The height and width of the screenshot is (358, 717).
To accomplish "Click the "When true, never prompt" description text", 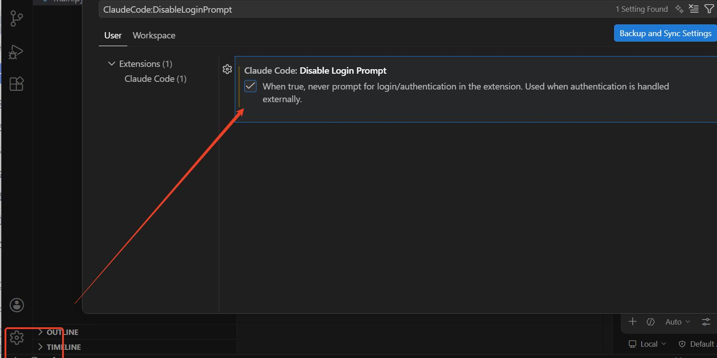I will tap(465, 93).
